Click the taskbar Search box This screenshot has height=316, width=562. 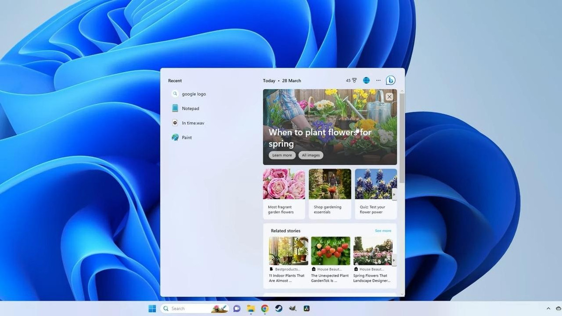187,309
